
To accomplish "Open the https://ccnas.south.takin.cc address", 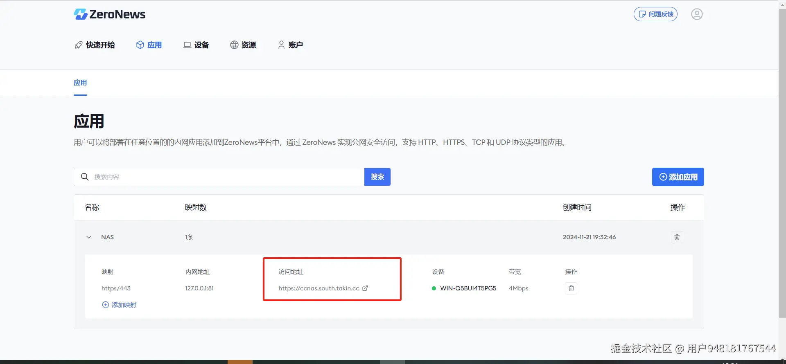I will (x=319, y=288).
